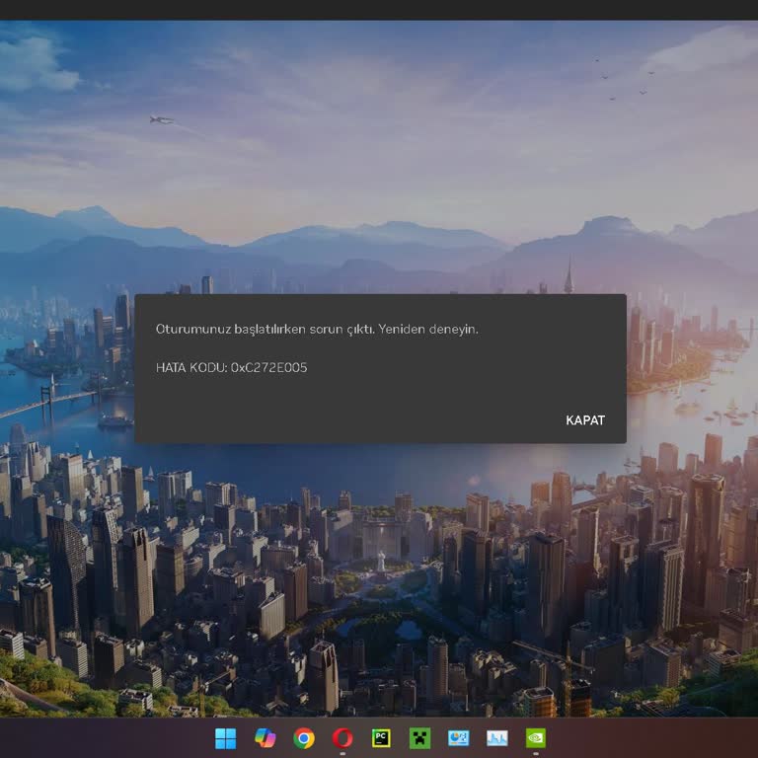Close the error dialog with KAPAT
Image resolution: width=758 pixels, height=758 pixels.
[x=585, y=420]
